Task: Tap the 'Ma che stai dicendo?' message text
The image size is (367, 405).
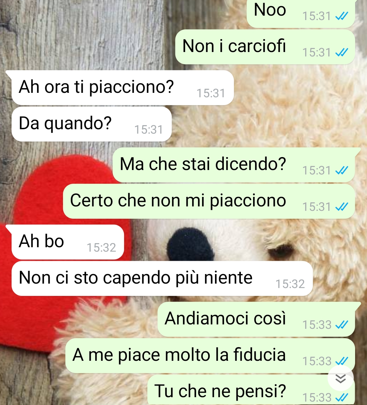Action: (x=203, y=164)
